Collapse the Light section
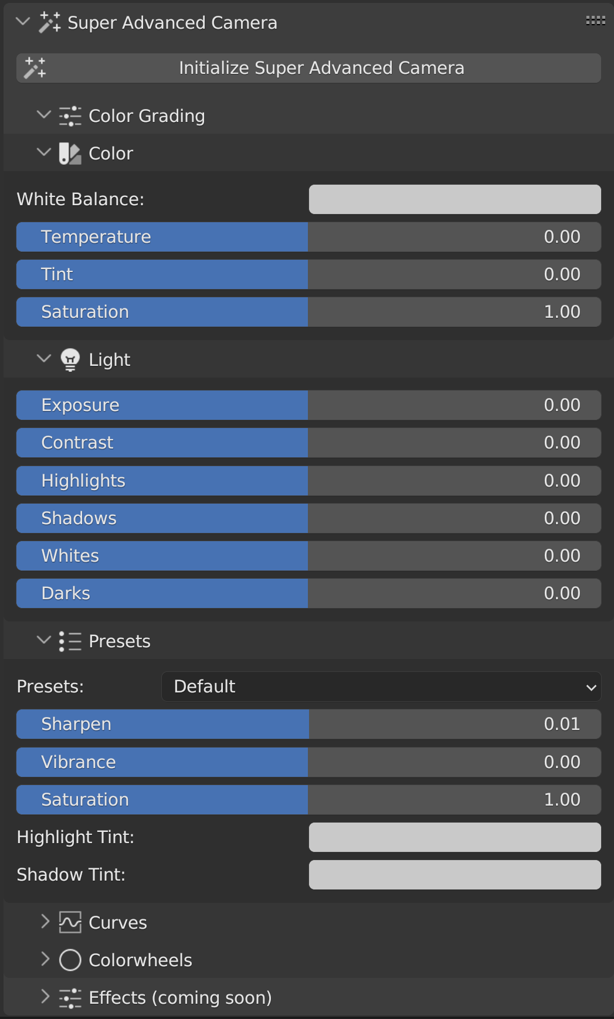The width and height of the screenshot is (614, 1019). tap(43, 359)
